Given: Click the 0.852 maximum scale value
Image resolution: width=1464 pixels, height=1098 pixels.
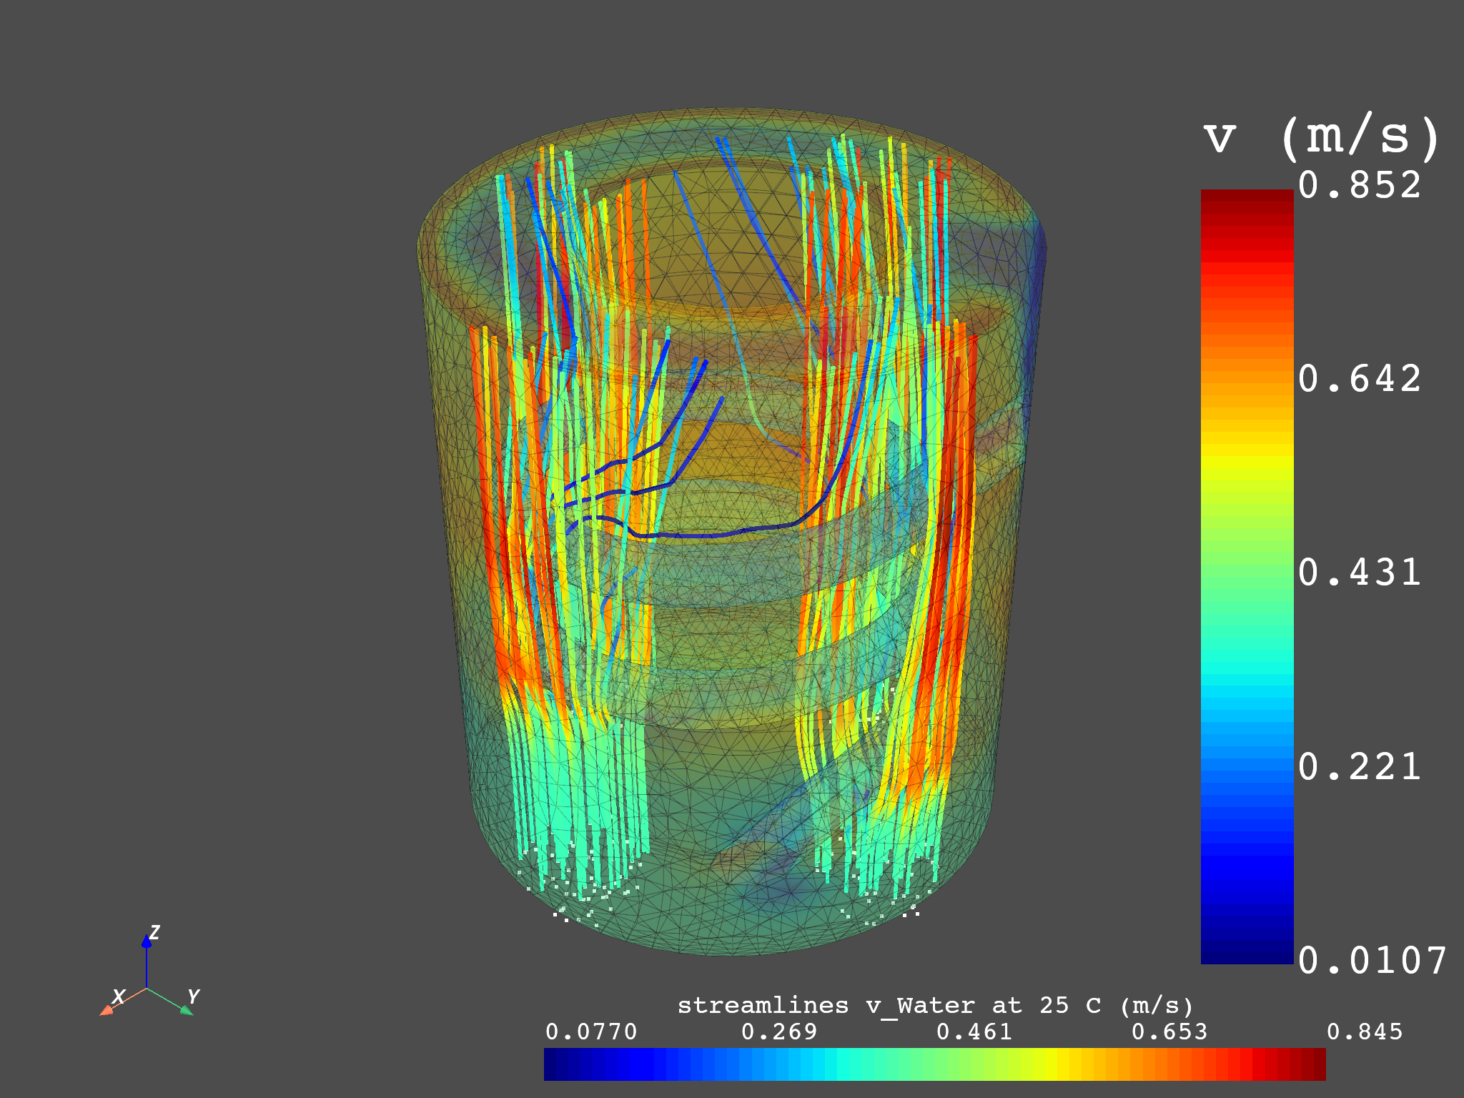Looking at the screenshot, I should click(1359, 185).
